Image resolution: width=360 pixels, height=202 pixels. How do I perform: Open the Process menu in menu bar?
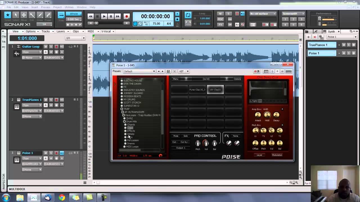45,7
